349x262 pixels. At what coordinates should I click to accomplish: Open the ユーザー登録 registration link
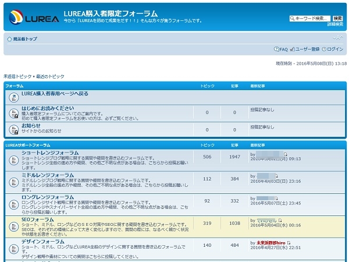pos(307,49)
